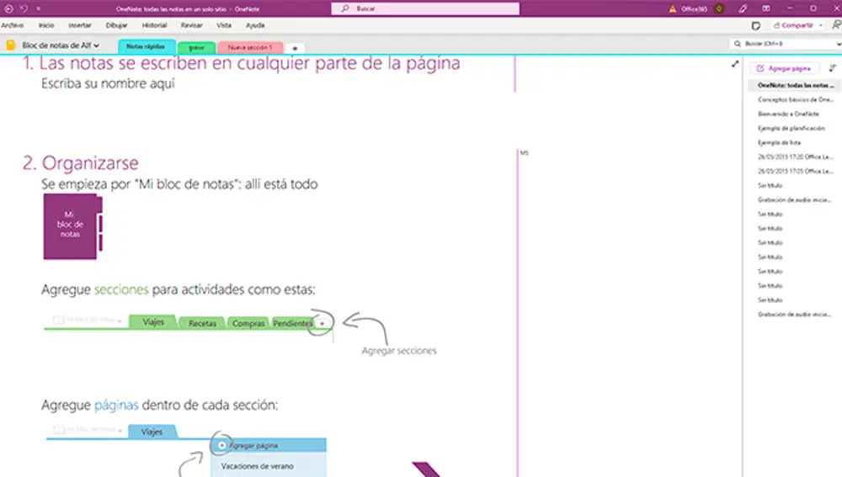
Task: Click the Buscar search box in title bar
Action: point(424,8)
